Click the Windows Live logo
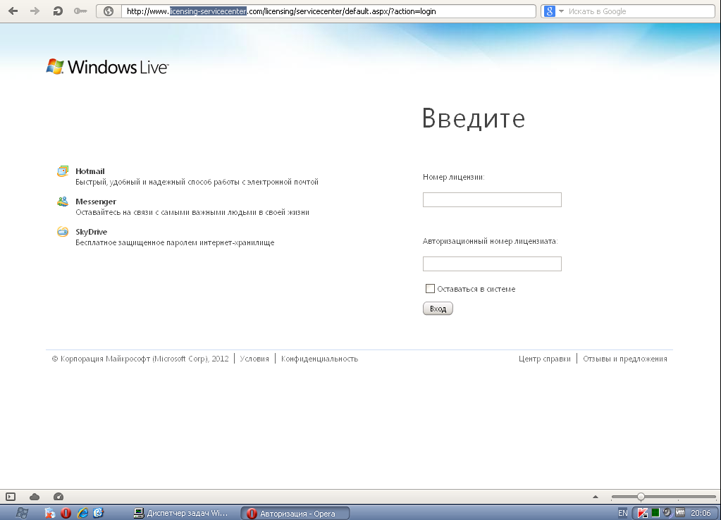 click(x=107, y=67)
